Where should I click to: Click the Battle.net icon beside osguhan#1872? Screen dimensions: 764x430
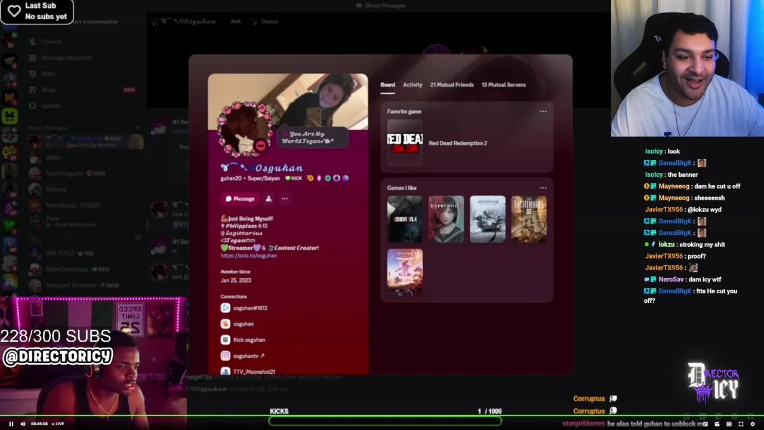pos(225,308)
